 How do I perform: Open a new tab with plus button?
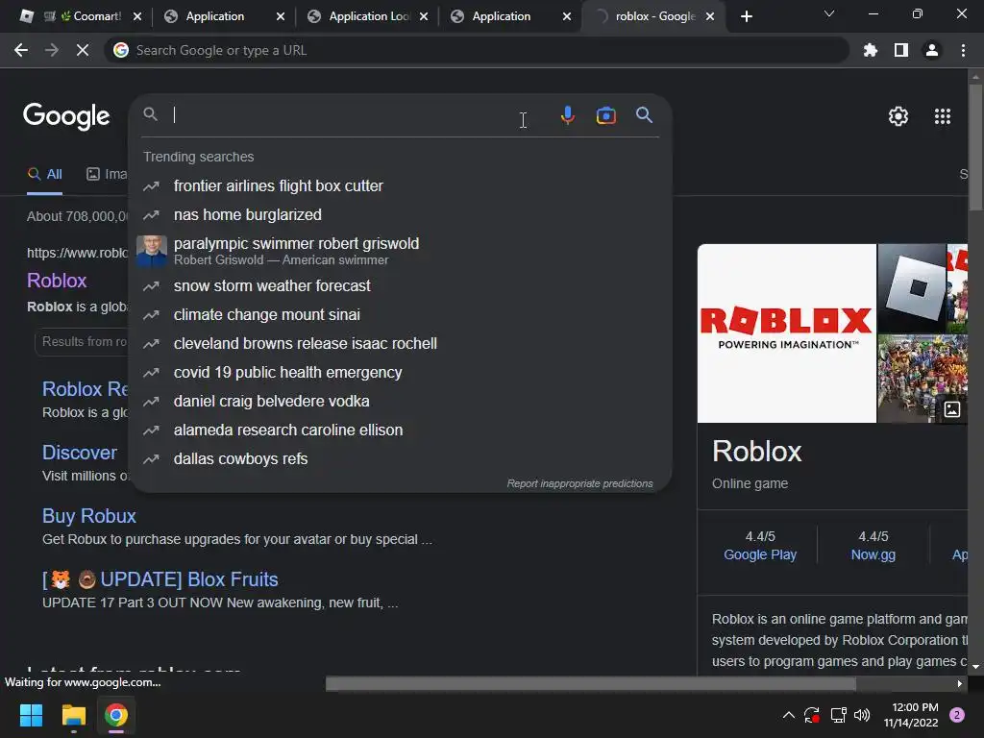click(x=746, y=16)
